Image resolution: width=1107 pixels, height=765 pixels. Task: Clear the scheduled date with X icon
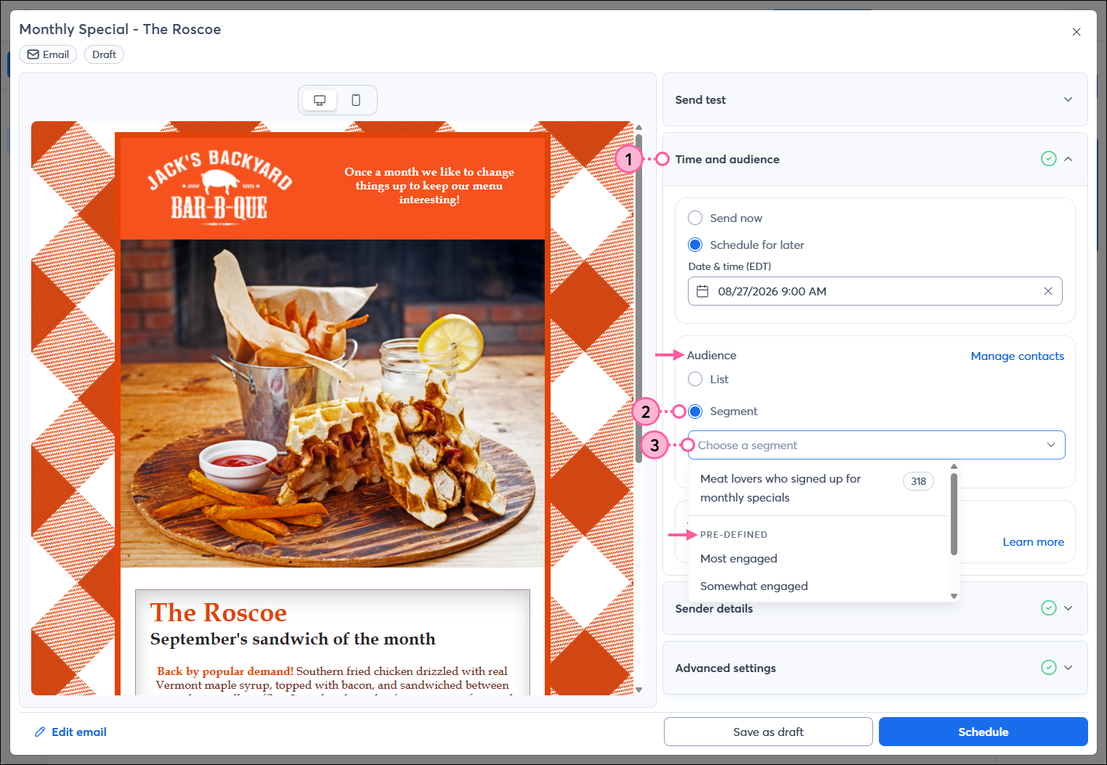pos(1047,291)
